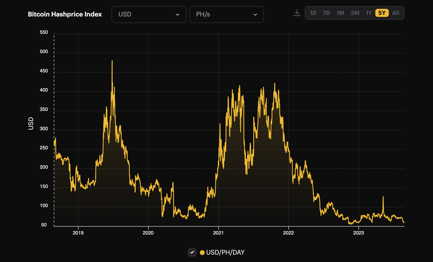Image resolution: width=433 pixels, height=262 pixels.
Task: Click the 200 y-axis value
Action: 44,167
